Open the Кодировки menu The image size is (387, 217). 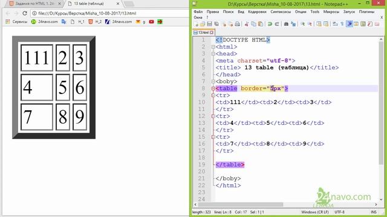(x=257, y=11)
